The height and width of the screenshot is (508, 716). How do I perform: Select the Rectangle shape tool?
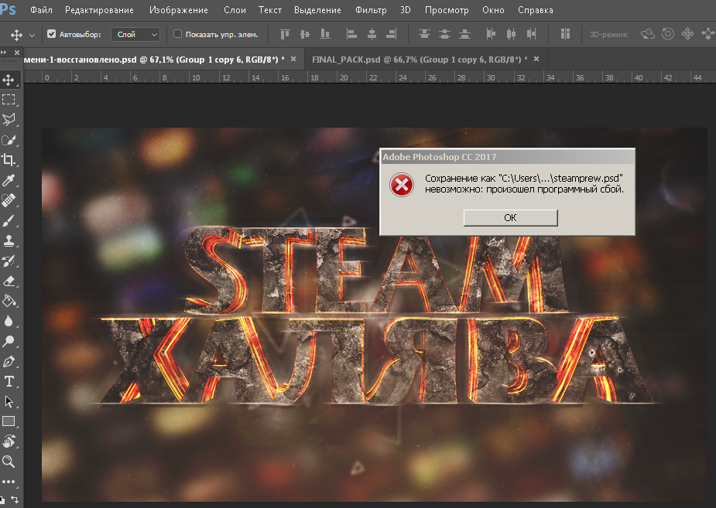point(9,421)
